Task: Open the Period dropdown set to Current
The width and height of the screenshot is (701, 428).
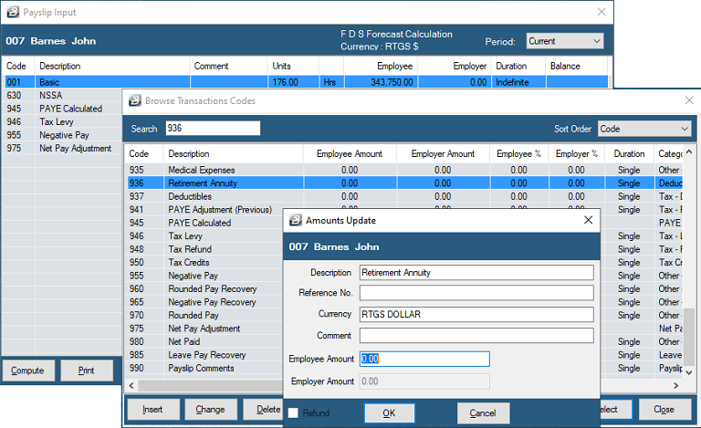Action: [x=565, y=41]
